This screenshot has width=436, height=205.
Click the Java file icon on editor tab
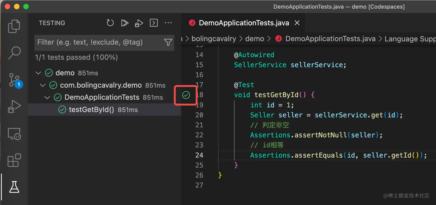[x=192, y=23]
